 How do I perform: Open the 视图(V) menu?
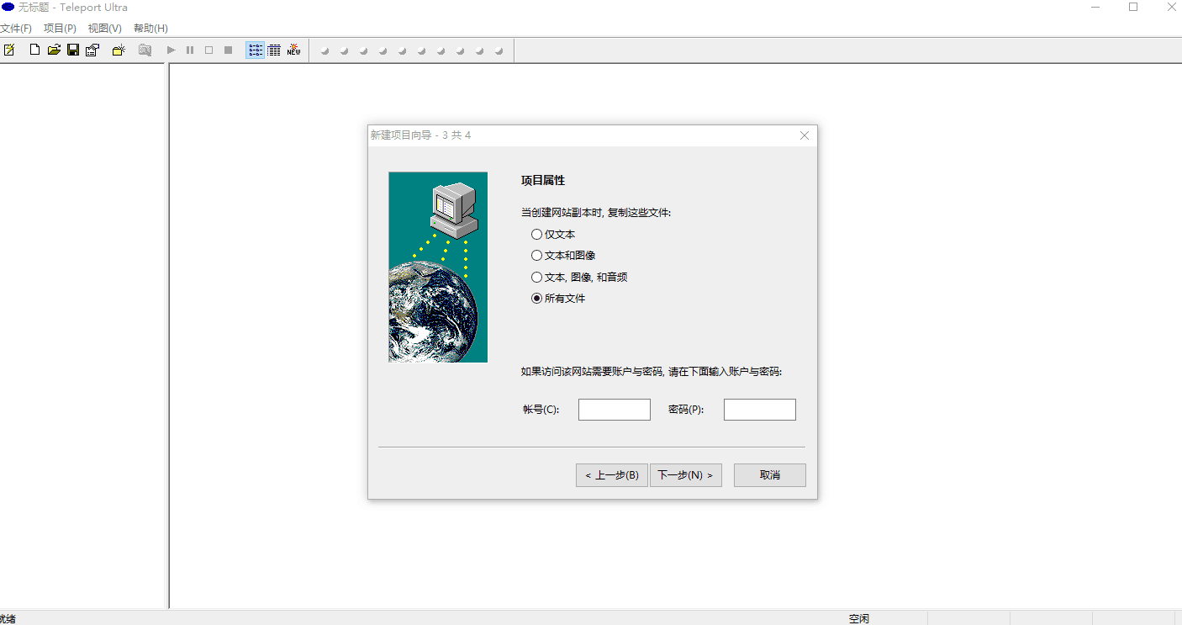tap(103, 28)
